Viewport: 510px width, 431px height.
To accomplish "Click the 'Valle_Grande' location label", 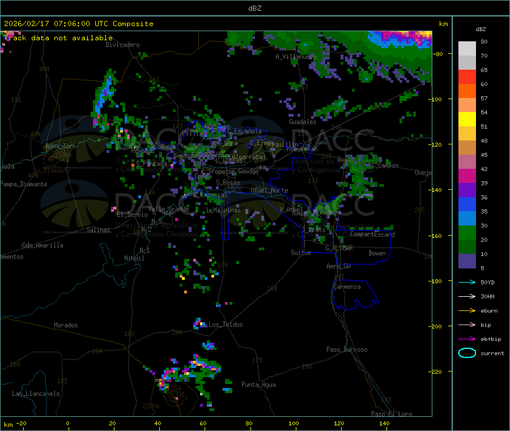I will click(168, 209).
